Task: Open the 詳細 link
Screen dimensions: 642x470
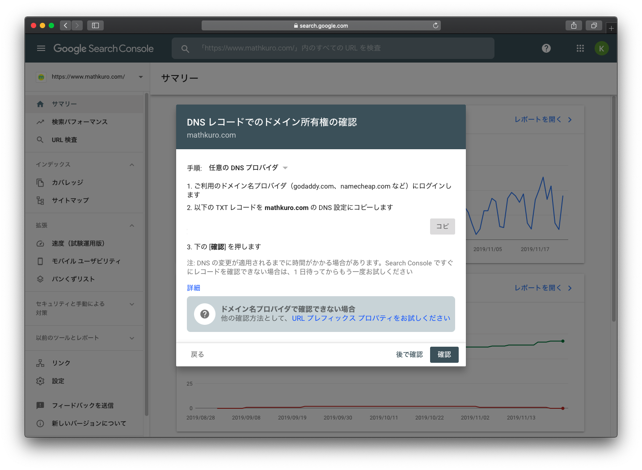Action: [194, 288]
